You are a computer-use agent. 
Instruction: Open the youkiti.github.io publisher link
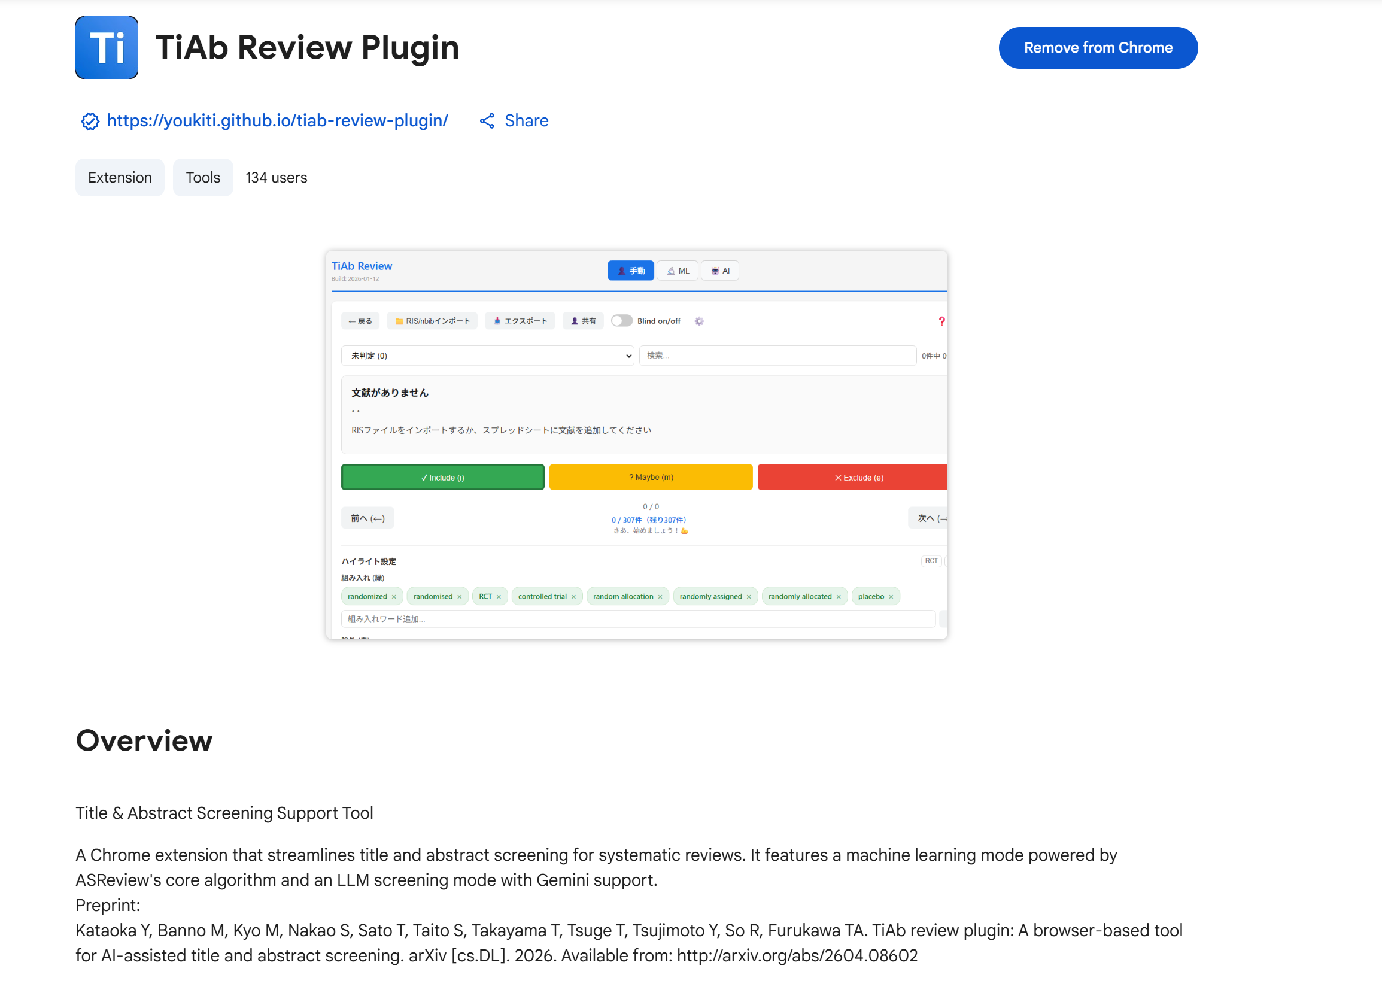(x=277, y=121)
